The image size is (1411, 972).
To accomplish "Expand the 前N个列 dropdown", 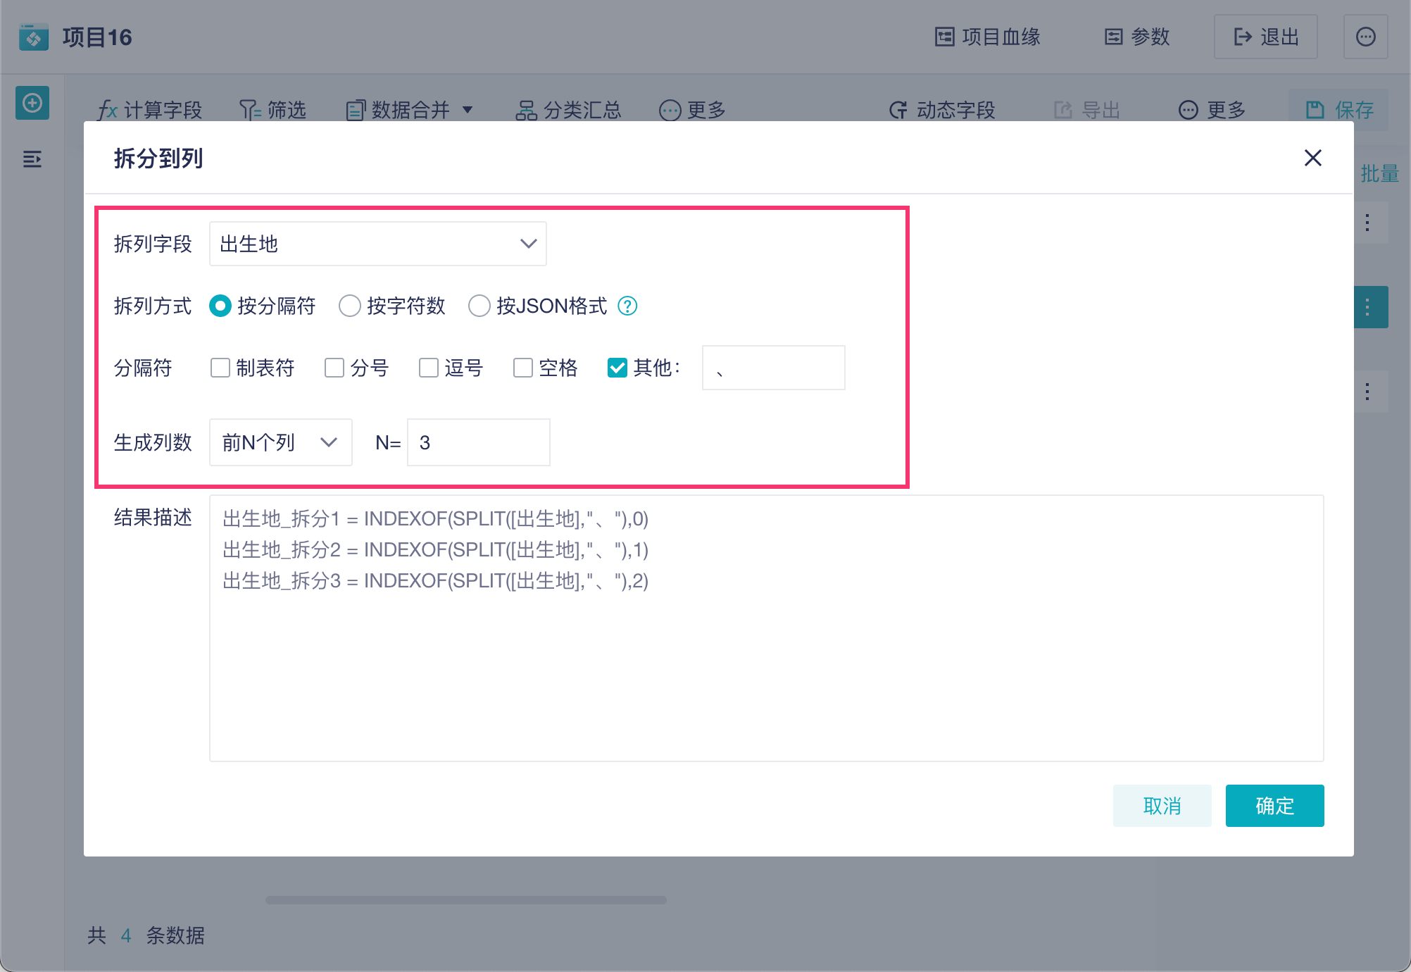I will tap(280, 442).
